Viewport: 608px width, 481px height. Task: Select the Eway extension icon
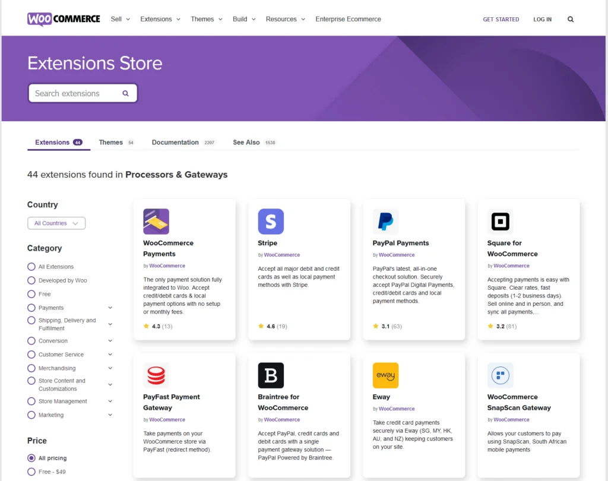(x=385, y=375)
